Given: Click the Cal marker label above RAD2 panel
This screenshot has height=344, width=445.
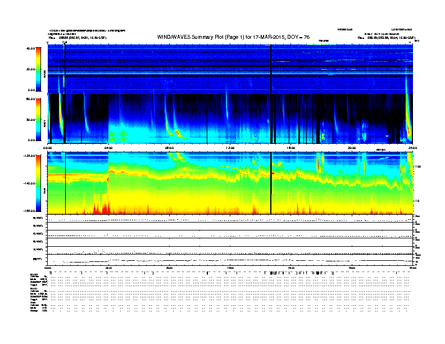Looking at the screenshot, I should point(65,43).
